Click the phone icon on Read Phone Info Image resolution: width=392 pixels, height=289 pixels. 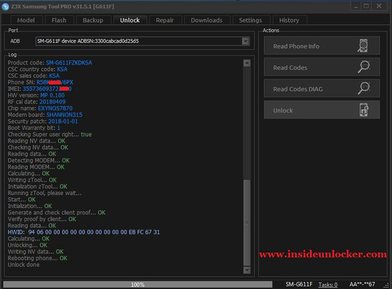(x=363, y=46)
